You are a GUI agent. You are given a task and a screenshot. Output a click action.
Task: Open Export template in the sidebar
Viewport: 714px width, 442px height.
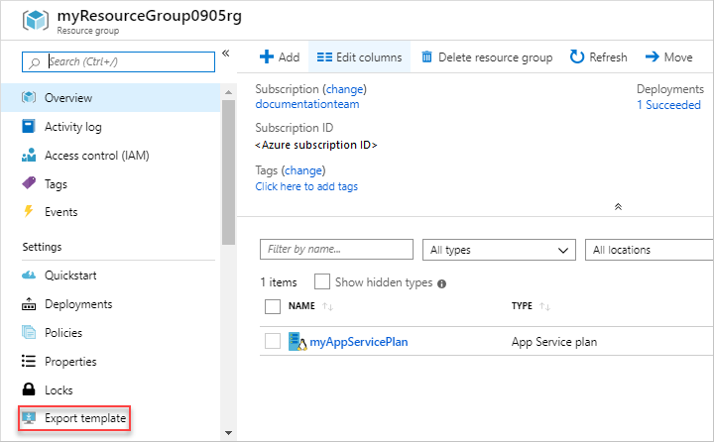[84, 419]
